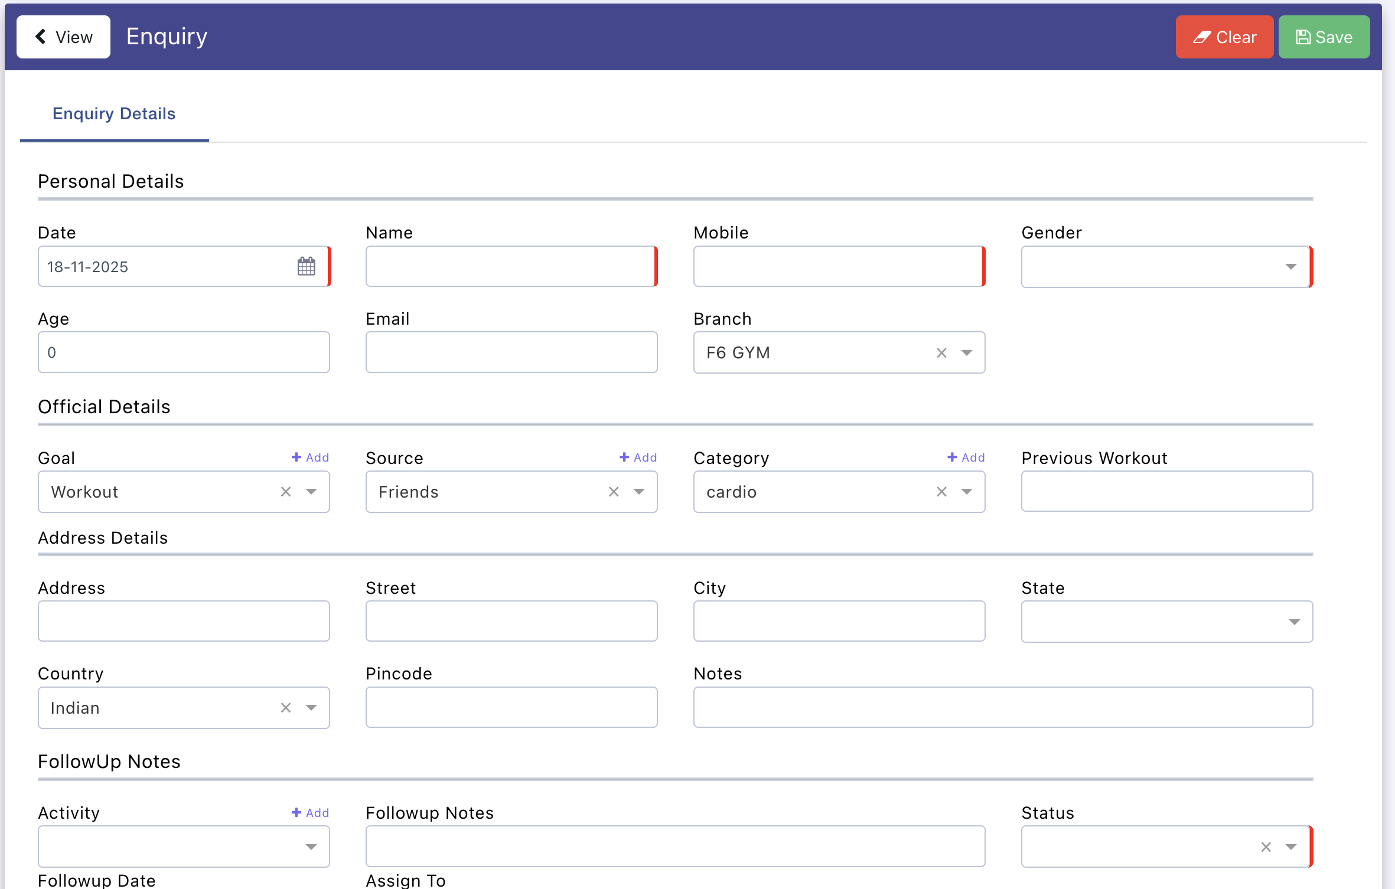The height and width of the screenshot is (889, 1395).
Task: Click the red Clear button
Action: coord(1224,37)
